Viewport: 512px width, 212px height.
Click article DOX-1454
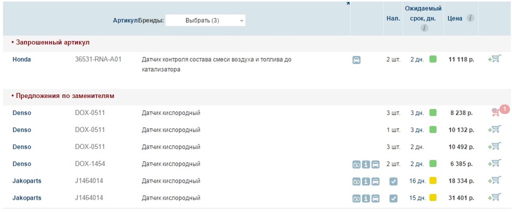(x=90, y=164)
